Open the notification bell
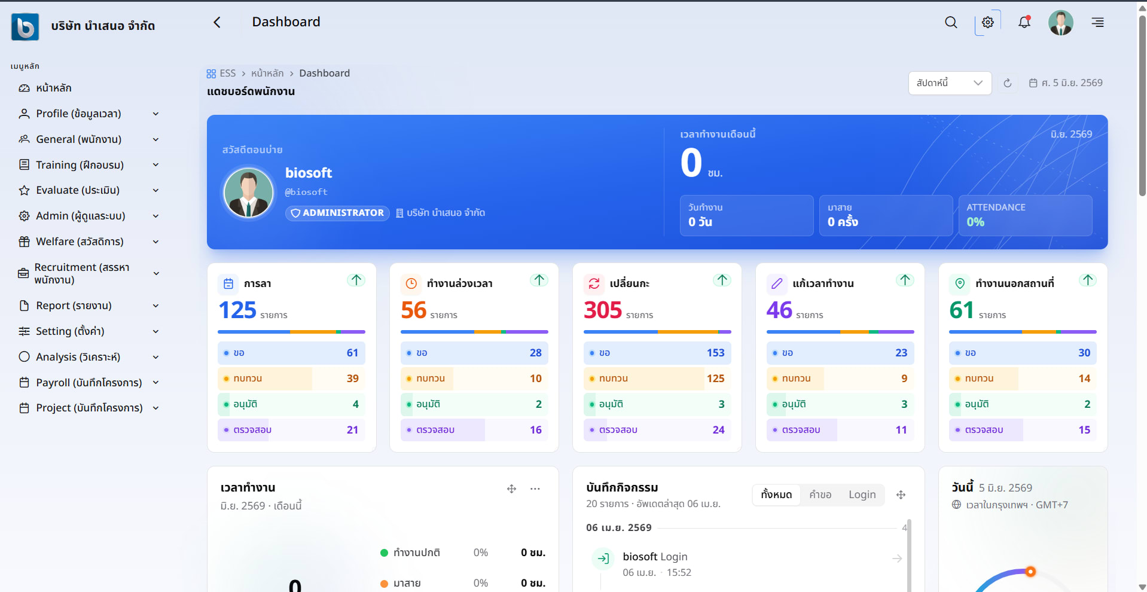Screen dimensions: 1147x592 pyautogui.click(x=1024, y=23)
